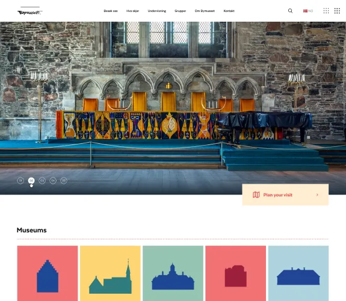Select slide 03 in the carousel

pos(42,181)
